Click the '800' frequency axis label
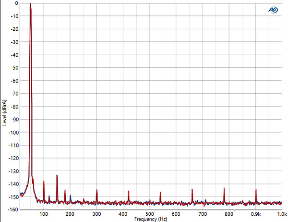Image resolution: width=288 pixels, height=222 pixels. (229, 214)
